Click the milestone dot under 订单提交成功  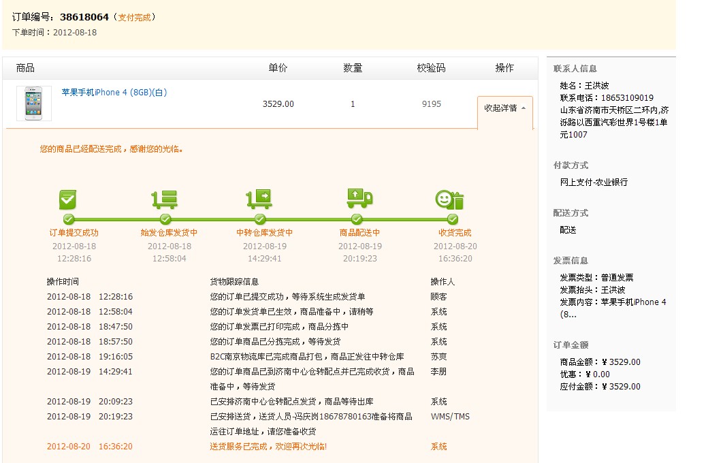point(67,220)
